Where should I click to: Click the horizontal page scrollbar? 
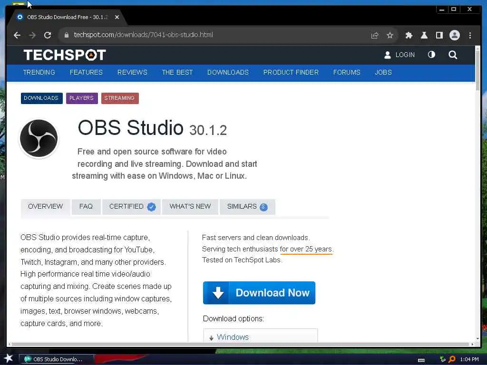241,344
